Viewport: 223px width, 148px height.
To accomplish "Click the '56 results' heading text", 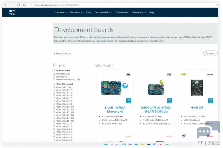I will (x=104, y=65).
